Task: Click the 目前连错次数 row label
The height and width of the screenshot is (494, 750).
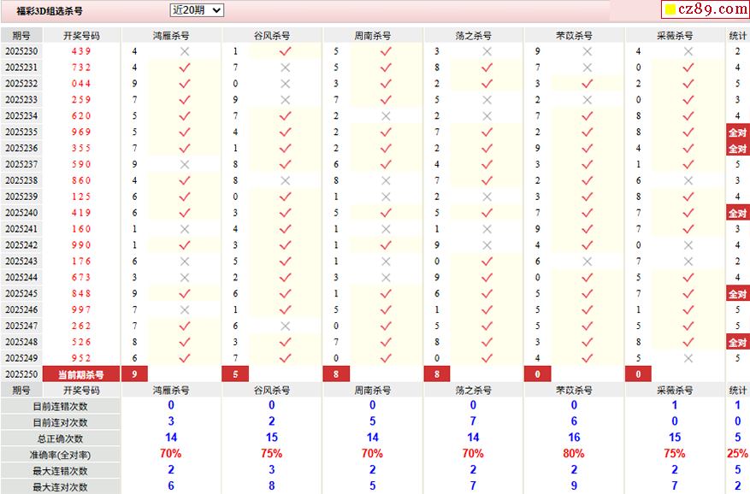Action: tap(60, 407)
